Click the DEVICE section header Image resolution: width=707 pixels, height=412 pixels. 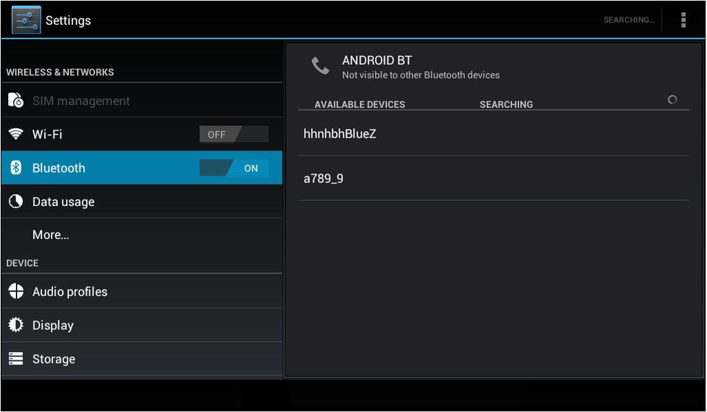tap(22, 263)
